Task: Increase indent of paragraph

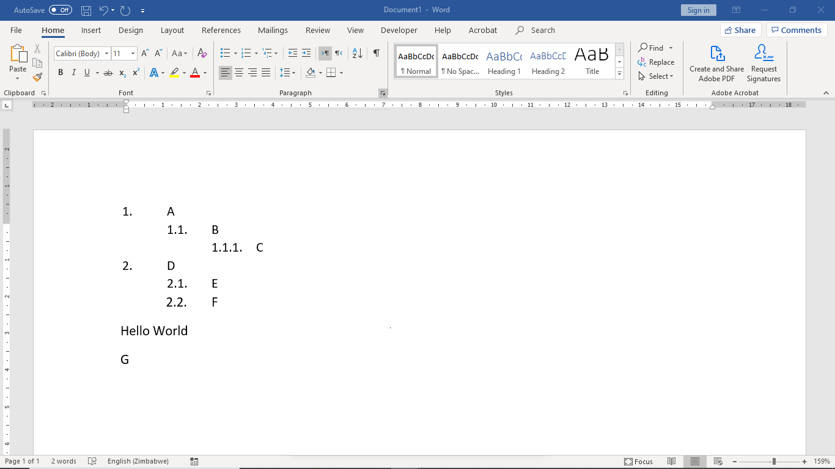Action: pos(306,54)
